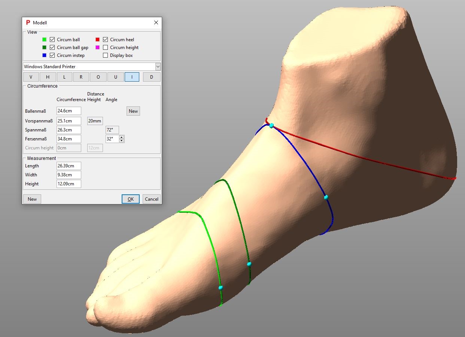Screen dimensions: 465x337
Task: Click the bottom-left New button
Action: point(32,199)
